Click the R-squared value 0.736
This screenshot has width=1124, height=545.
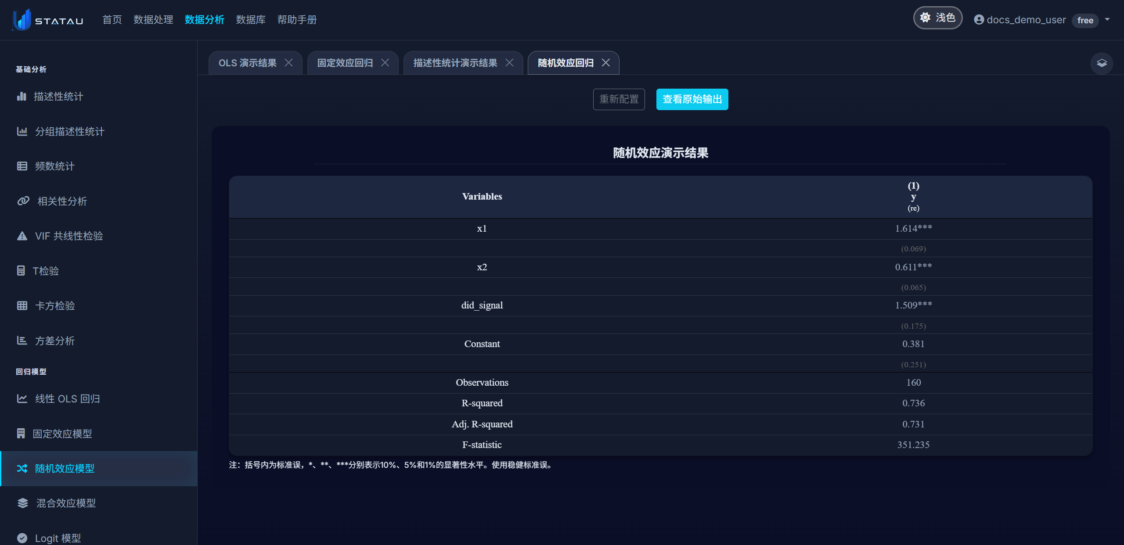pyautogui.click(x=913, y=403)
